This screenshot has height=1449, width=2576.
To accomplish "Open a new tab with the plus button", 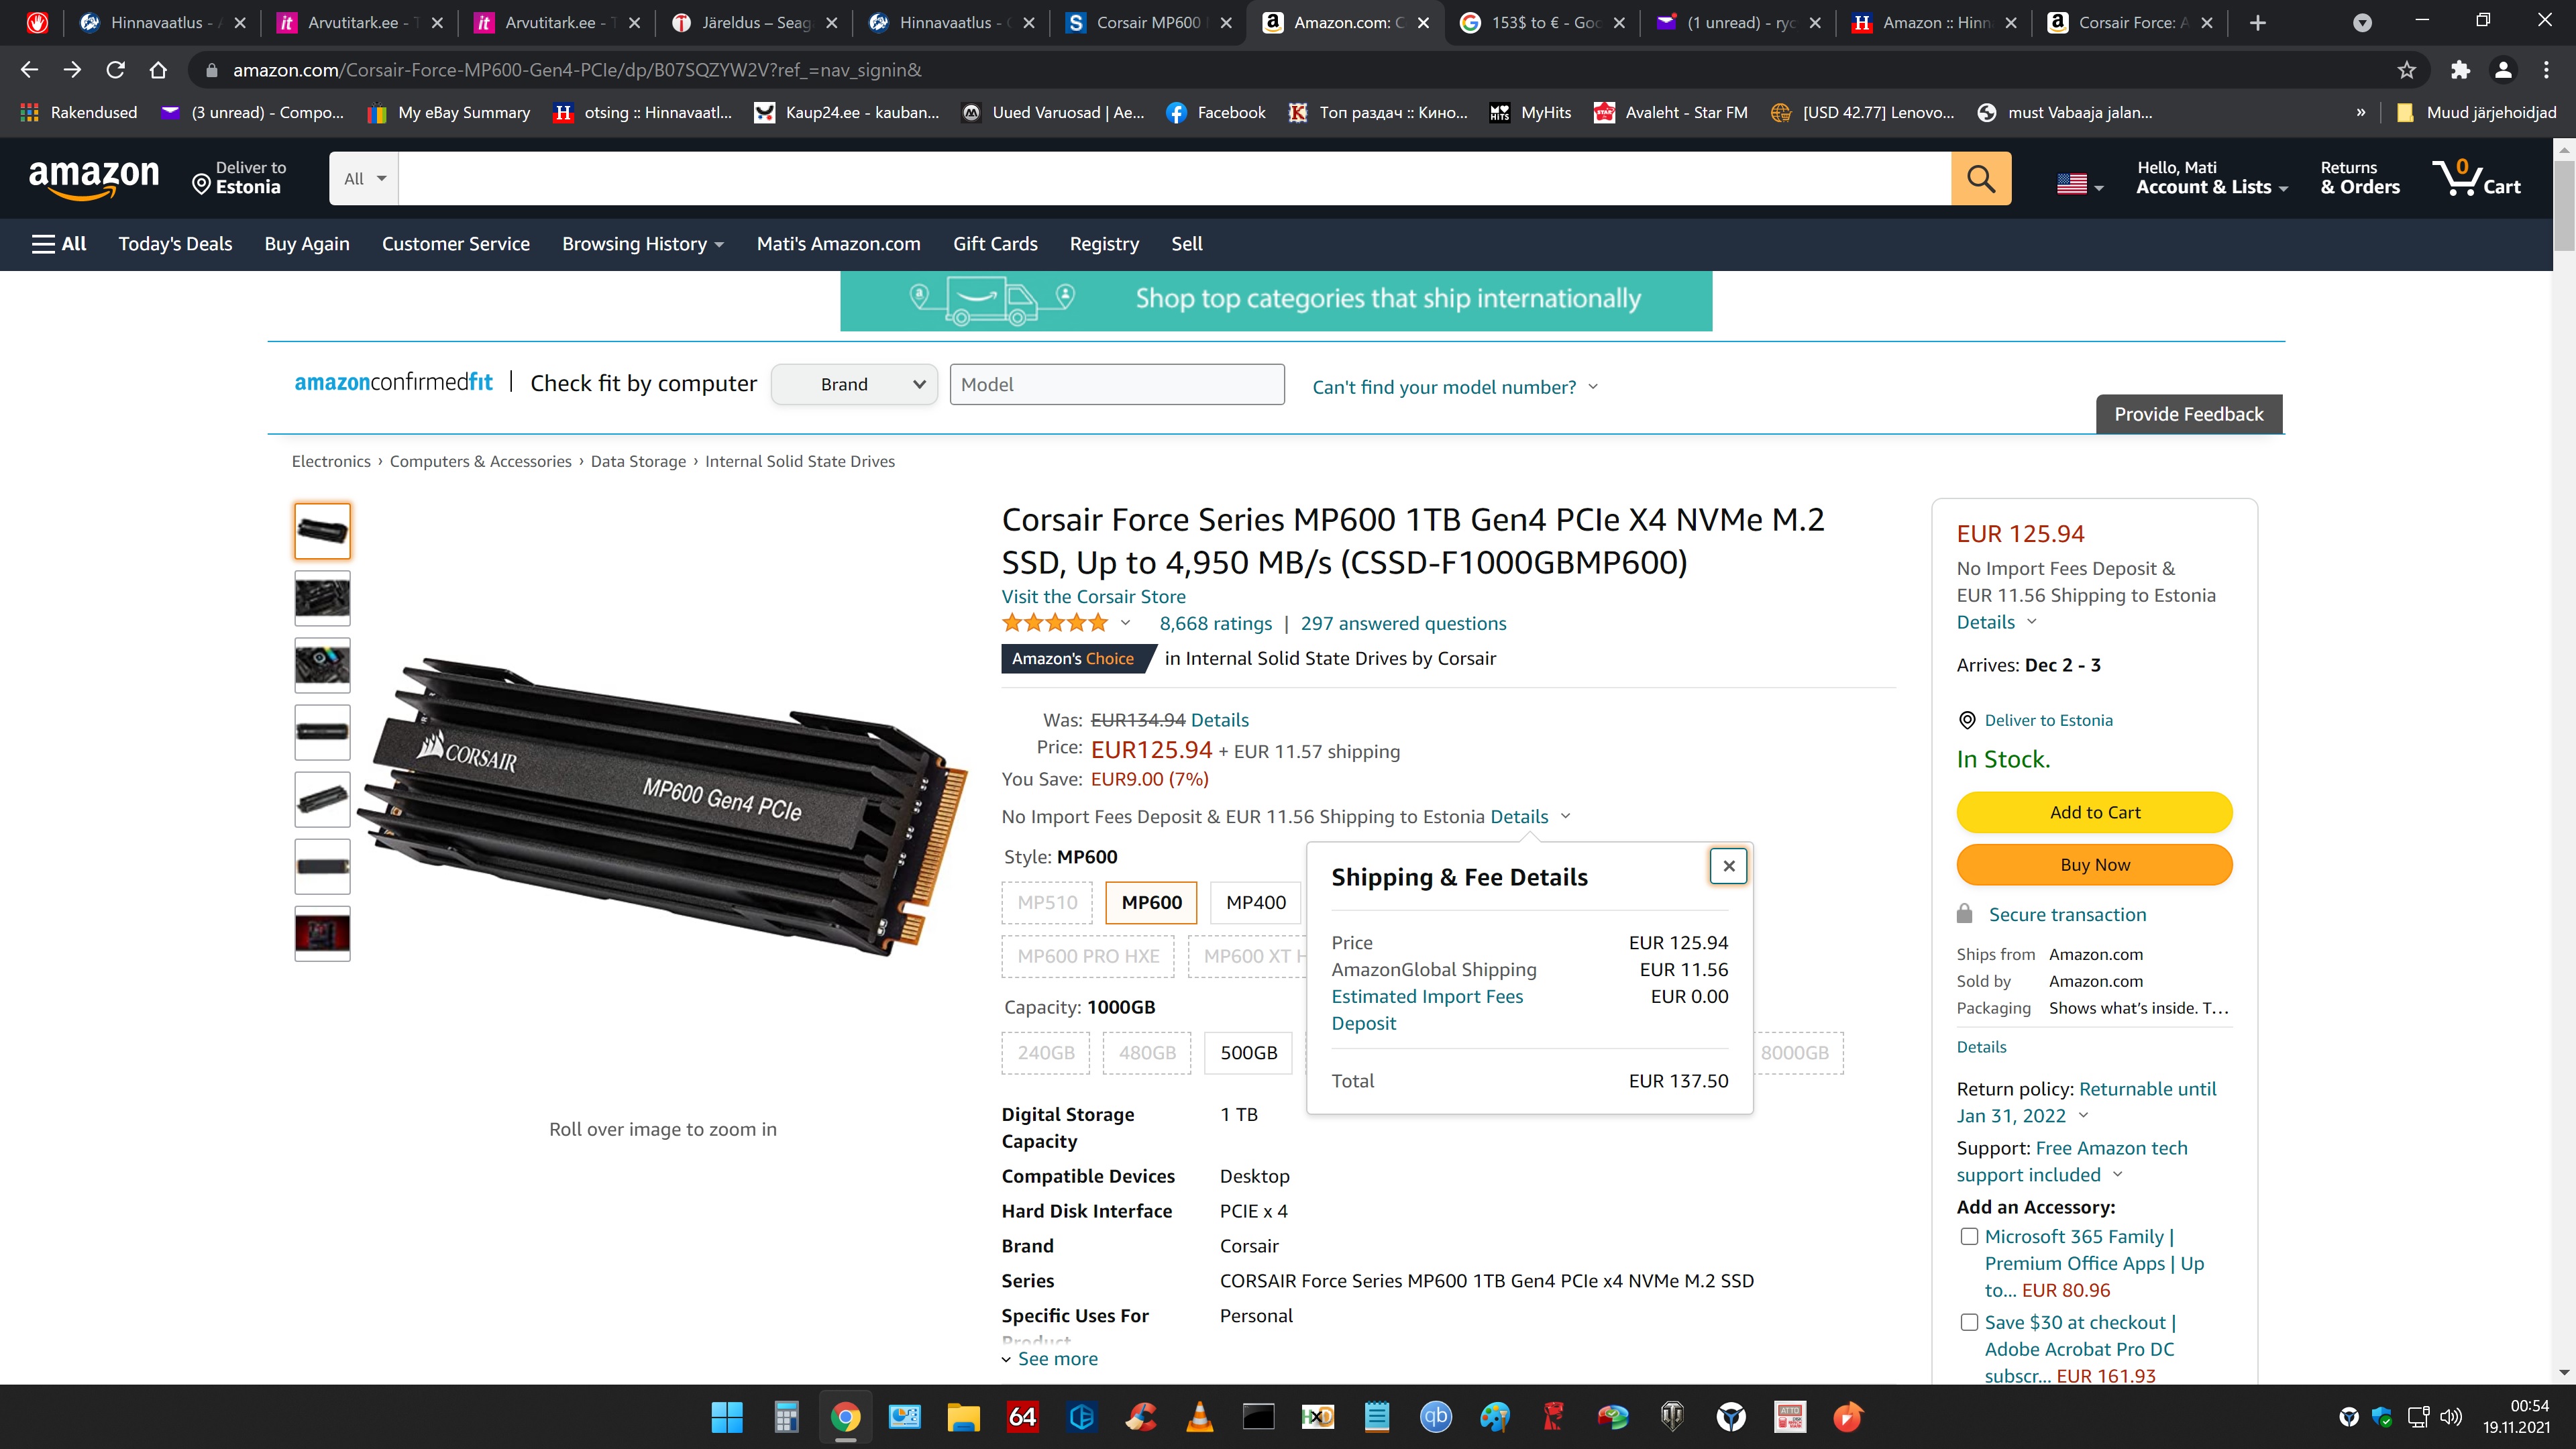I will point(2257,22).
